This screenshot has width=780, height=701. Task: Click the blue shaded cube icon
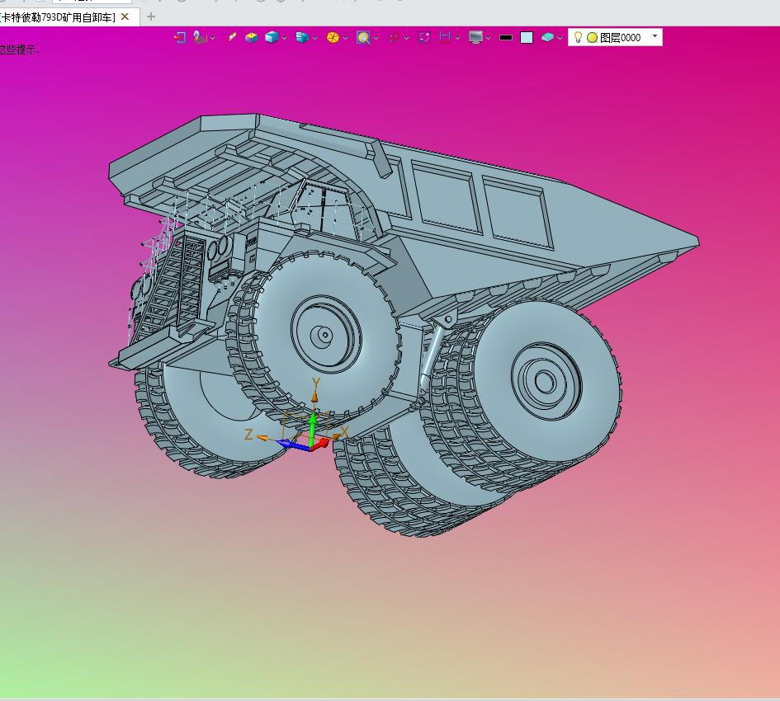[271, 37]
